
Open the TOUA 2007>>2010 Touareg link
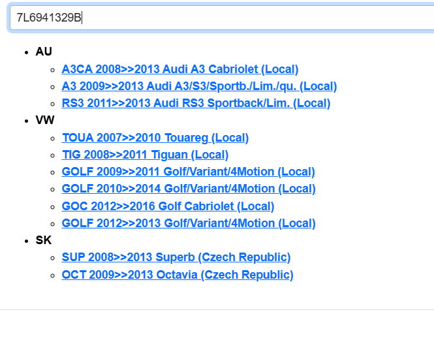tap(155, 138)
